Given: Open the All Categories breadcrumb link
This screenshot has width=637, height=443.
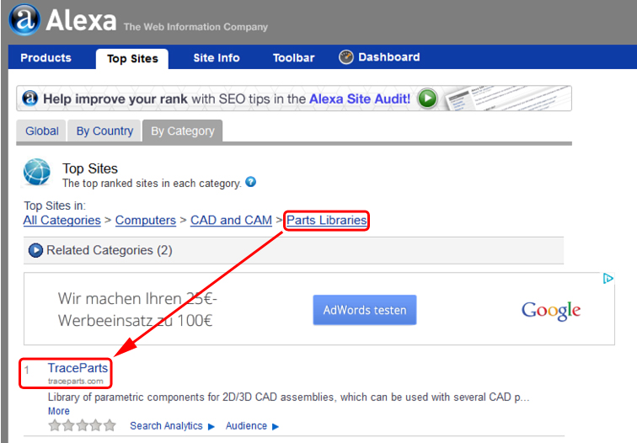Looking at the screenshot, I should click(62, 220).
